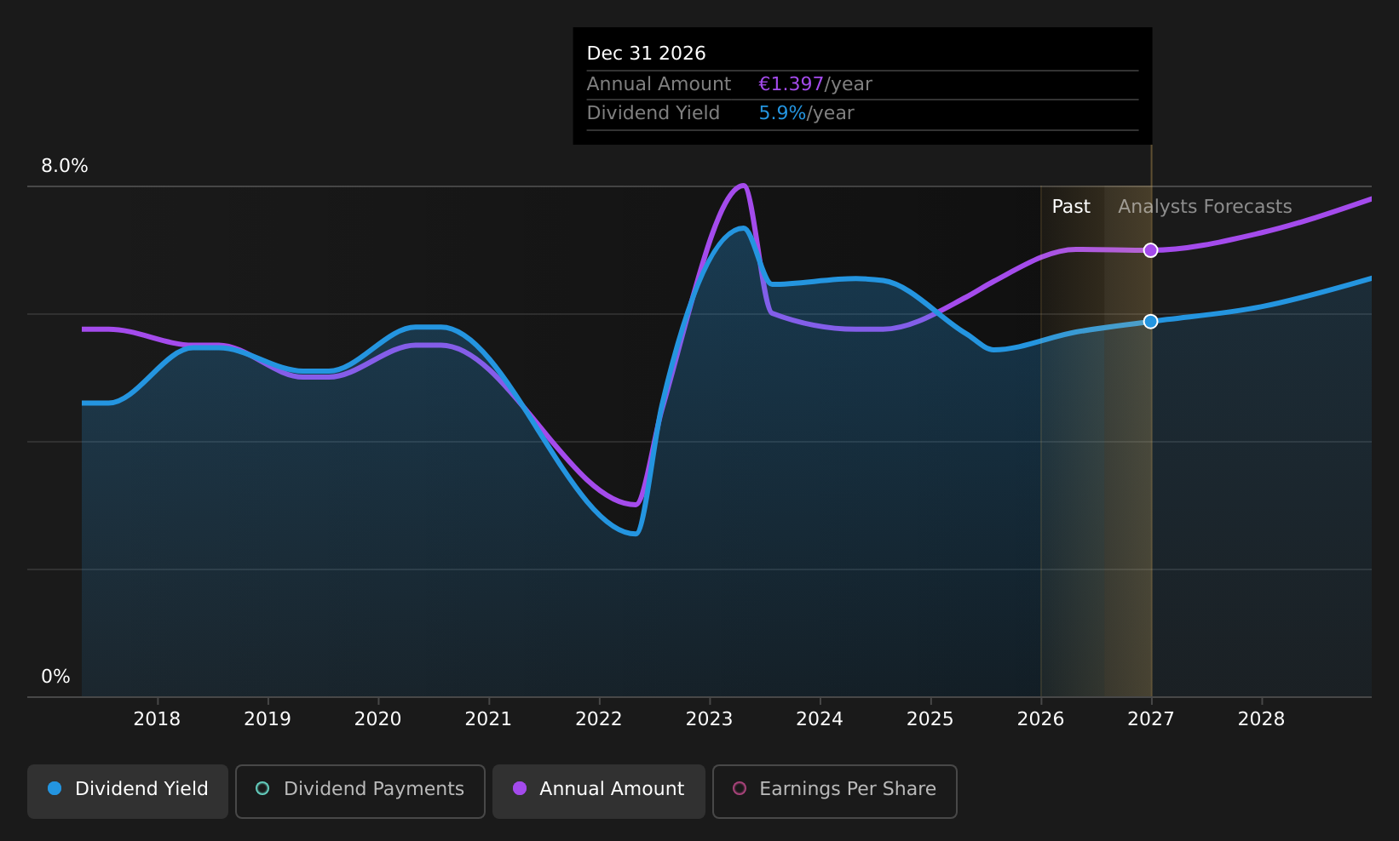
Task: Toggle the Annual Amount series
Action: 599,792
